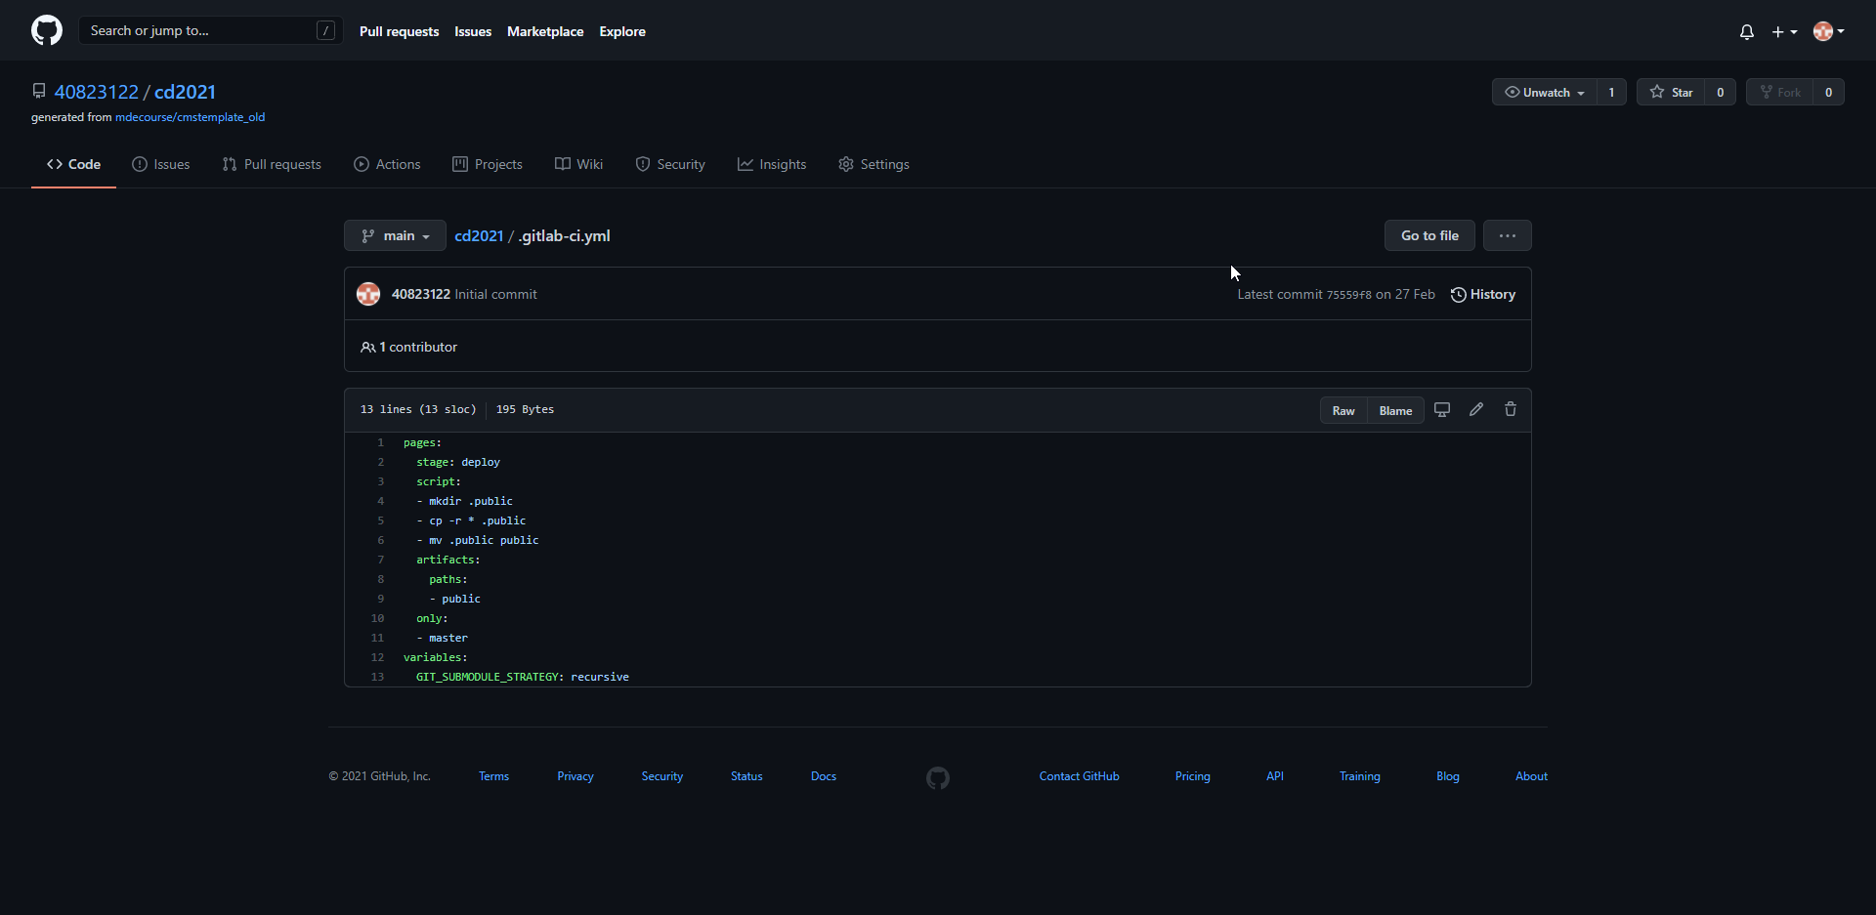
Task: Select line number 1
Action: pyautogui.click(x=381, y=442)
